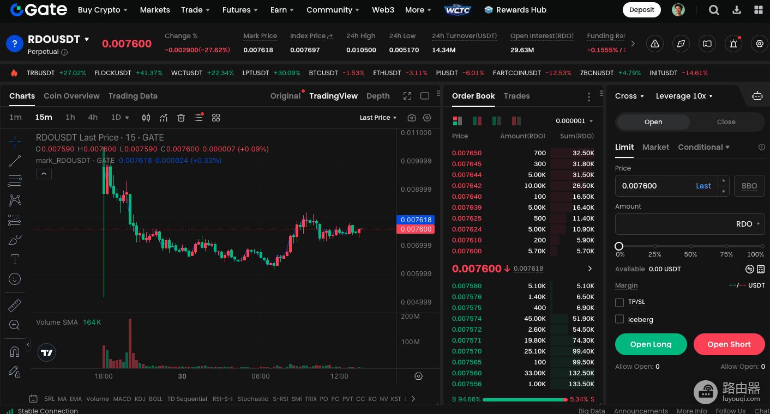
Task: Open page settings gear in ticker bar
Action: click(760, 44)
